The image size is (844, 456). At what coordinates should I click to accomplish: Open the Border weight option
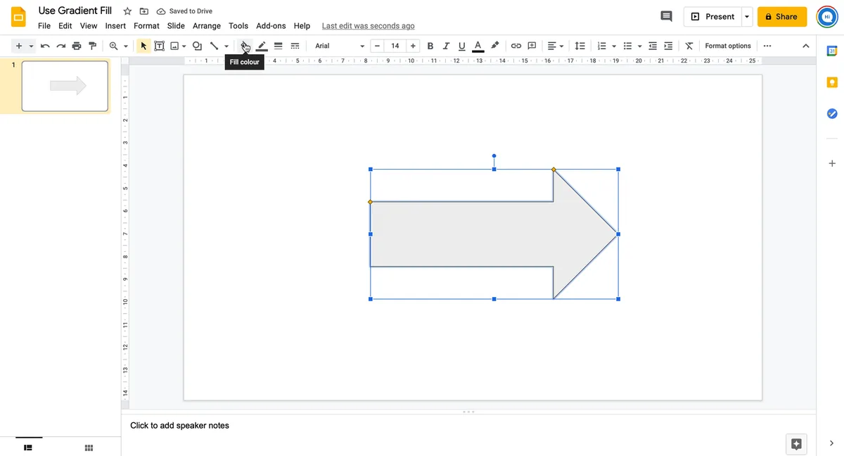(278, 46)
